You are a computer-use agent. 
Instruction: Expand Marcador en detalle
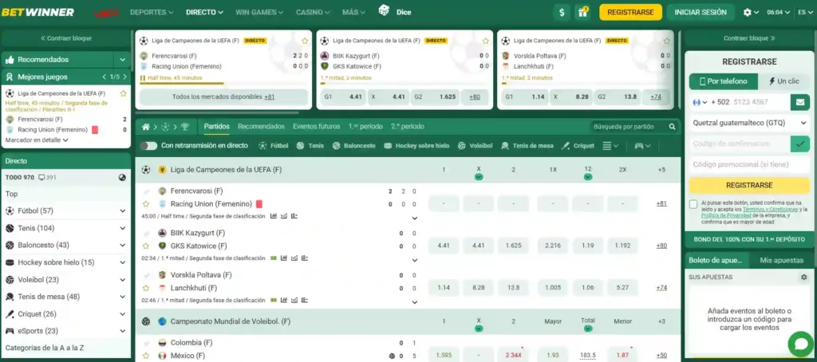tap(37, 140)
